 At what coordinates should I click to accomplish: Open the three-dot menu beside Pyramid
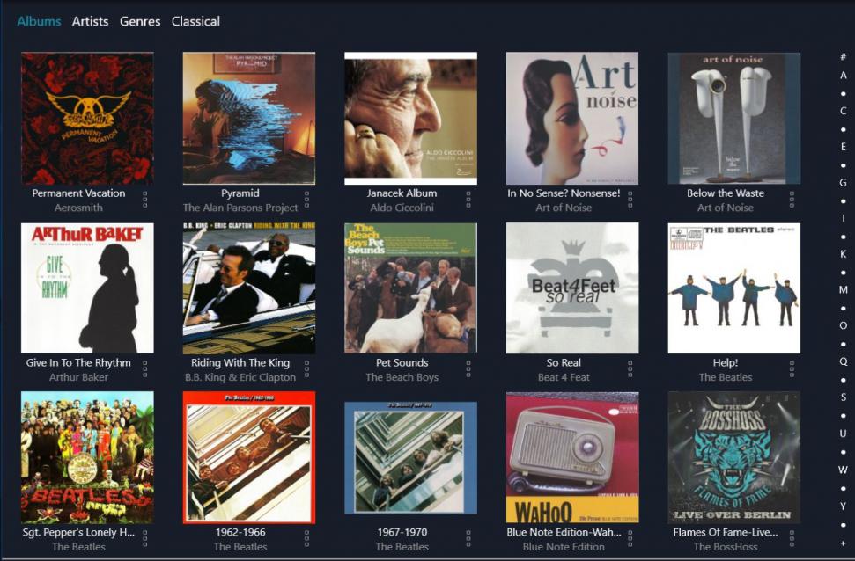[306, 200]
